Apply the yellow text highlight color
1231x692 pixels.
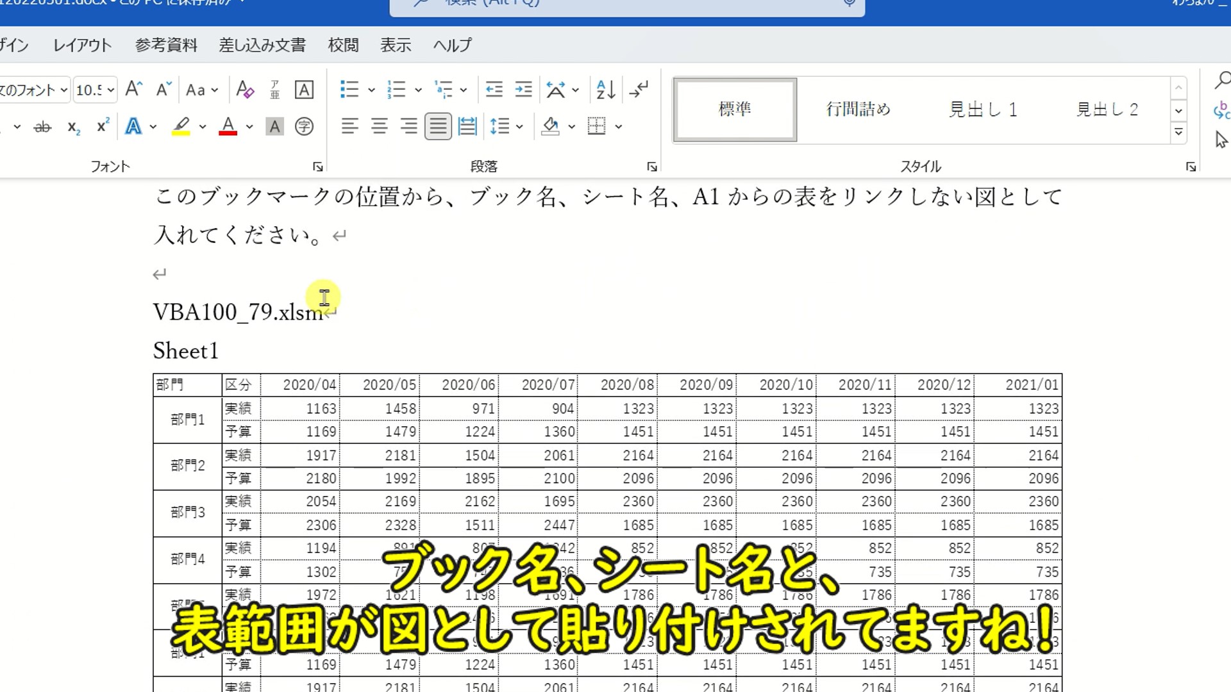(181, 126)
